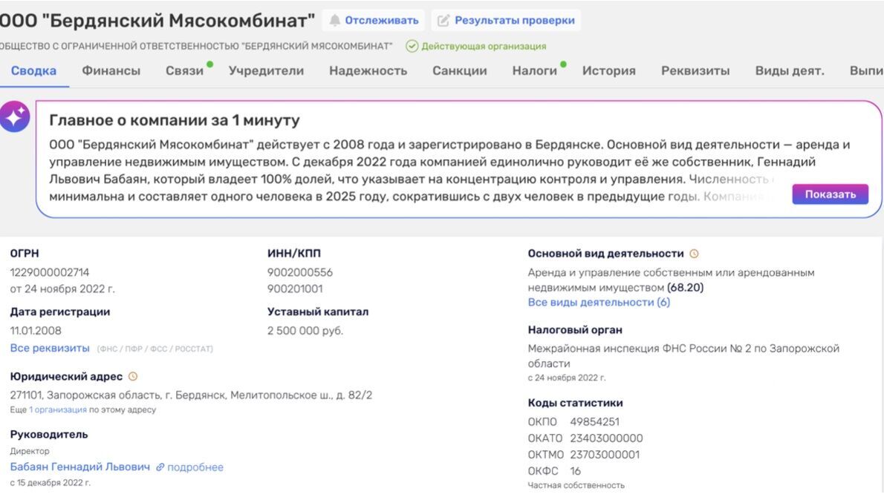The image size is (884, 497).
Task: Open director Бабаян Геннадий Львович link
Action: pos(80,467)
